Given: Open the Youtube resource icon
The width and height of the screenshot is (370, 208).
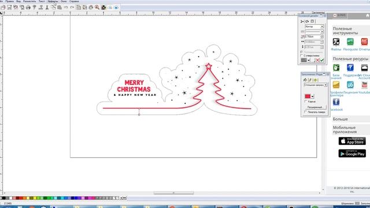Looking at the screenshot, I should tap(364, 85).
